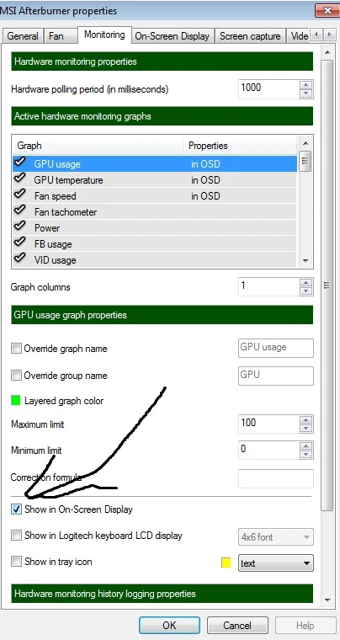Toggle the GPU usage graph checkmark
The width and height of the screenshot is (340, 640).
click(x=19, y=163)
